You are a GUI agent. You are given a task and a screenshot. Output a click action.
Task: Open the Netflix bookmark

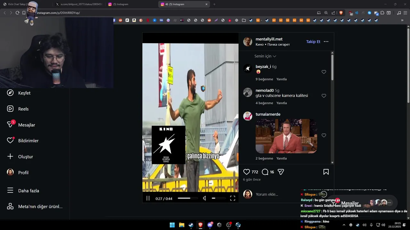click(148, 20)
